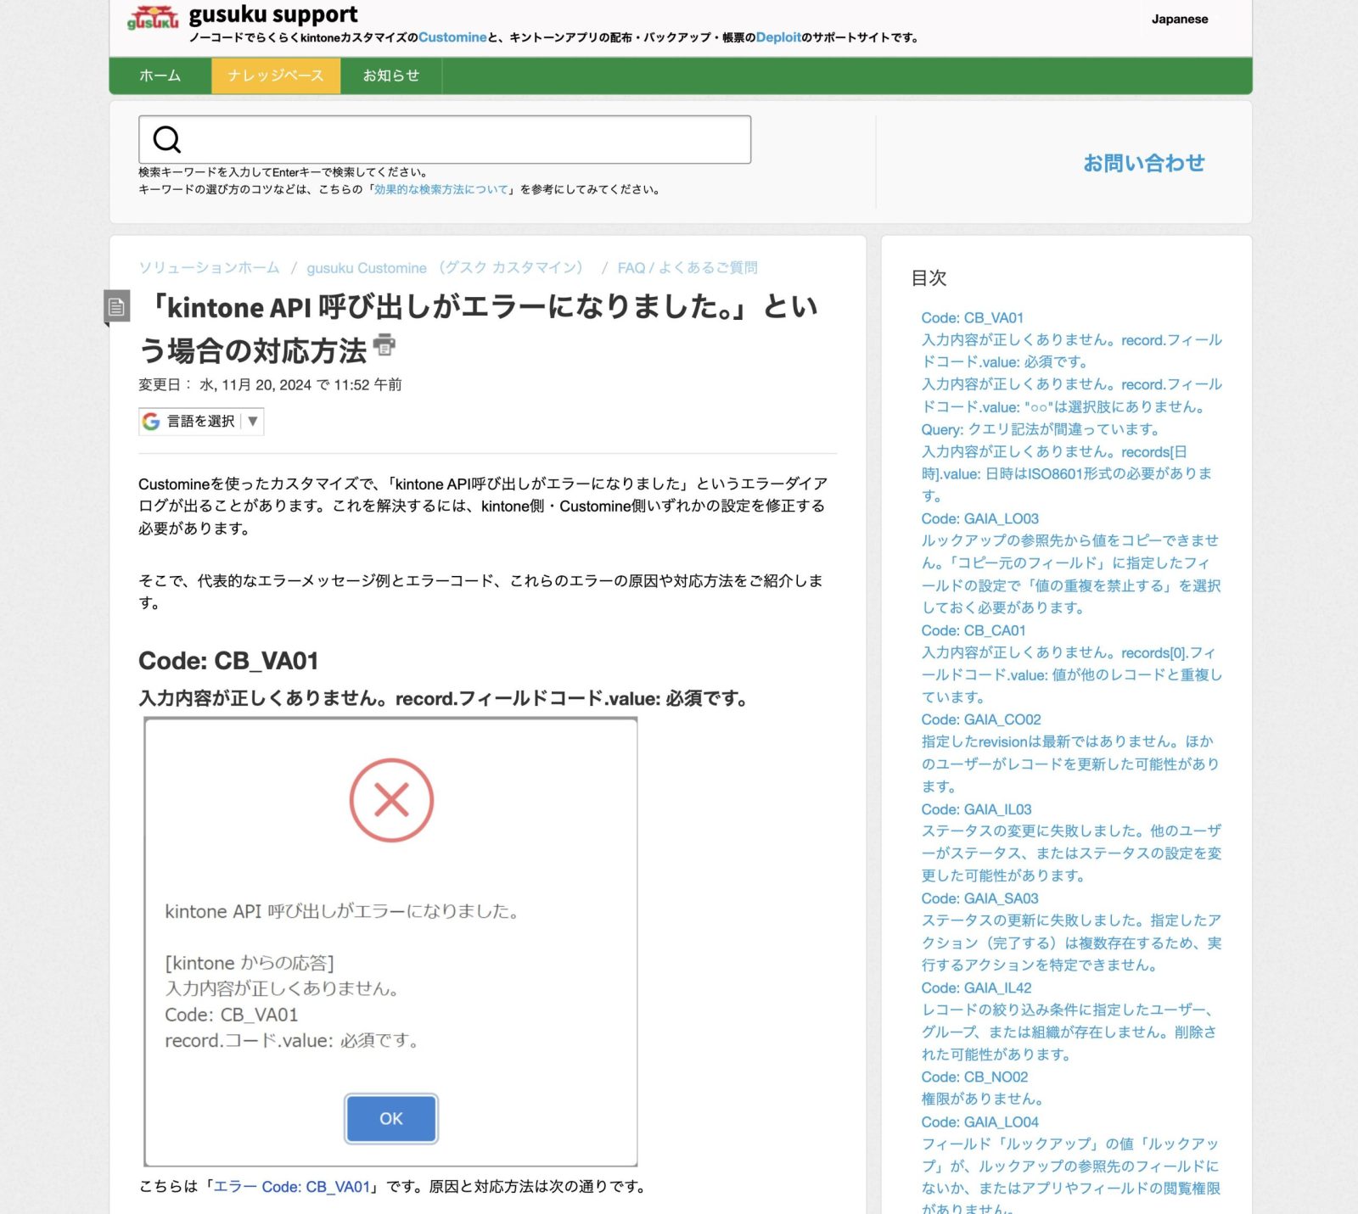Click the OK button in error dialog image
Viewport: 1358px width, 1214px height.
coord(391,1118)
